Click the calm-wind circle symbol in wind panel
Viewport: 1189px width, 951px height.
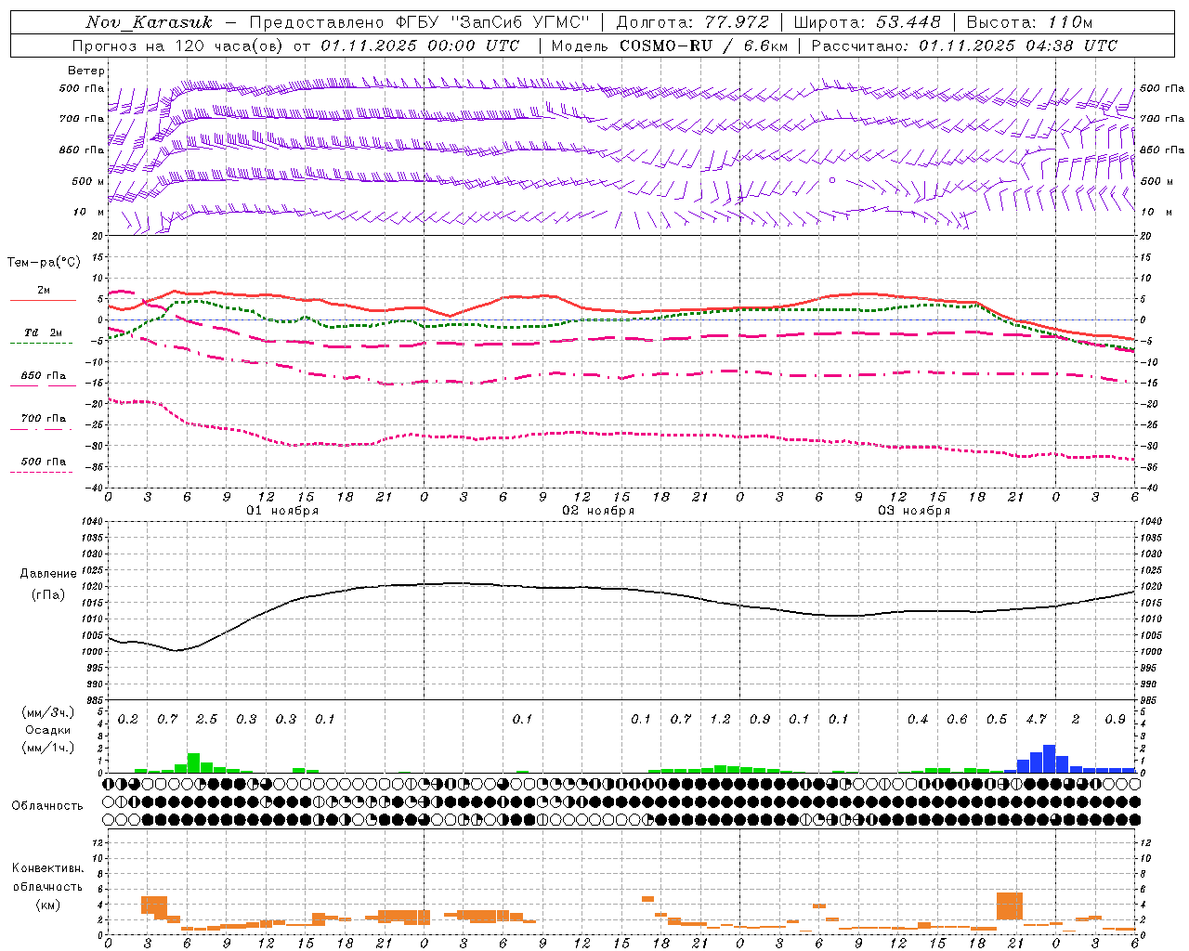coord(832,180)
